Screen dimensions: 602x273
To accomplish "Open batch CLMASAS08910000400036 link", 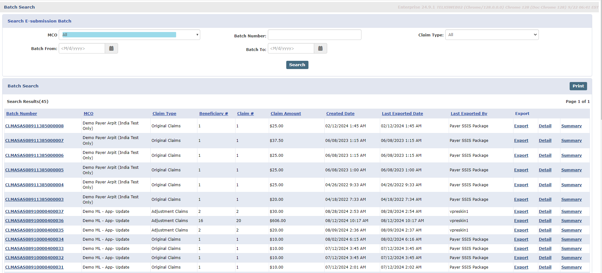I will point(34,221).
